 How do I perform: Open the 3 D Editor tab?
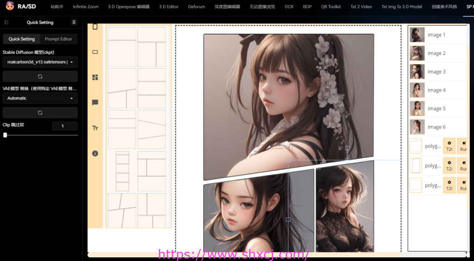click(168, 6)
